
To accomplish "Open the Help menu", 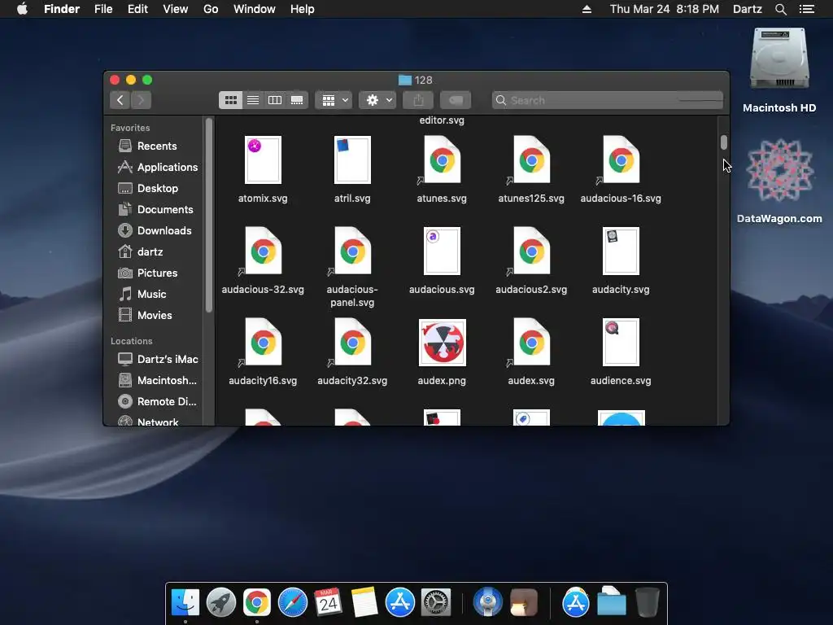I will tap(303, 9).
